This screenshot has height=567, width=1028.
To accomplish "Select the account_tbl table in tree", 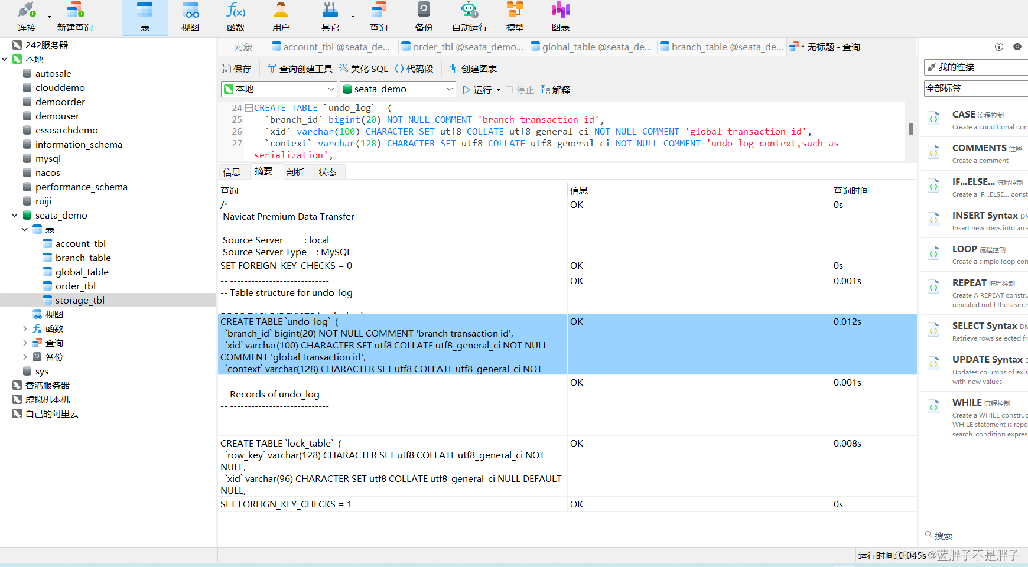I will tap(80, 243).
